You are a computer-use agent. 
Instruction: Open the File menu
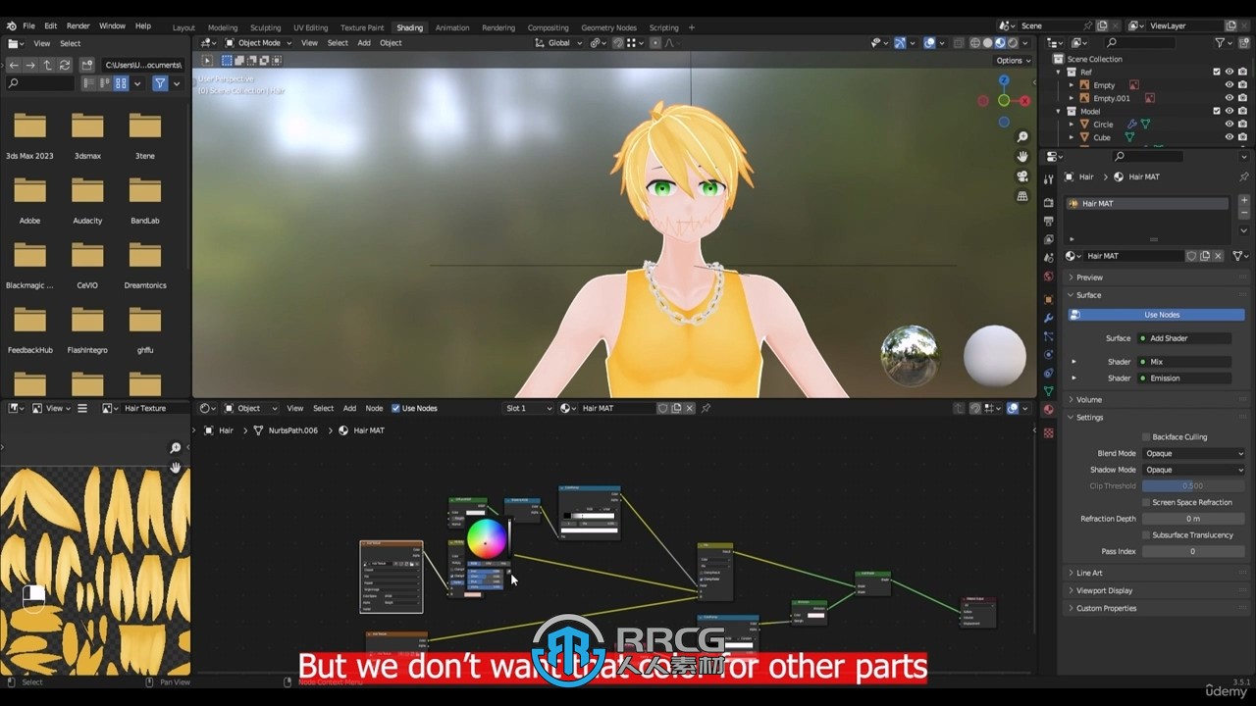click(29, 25)
